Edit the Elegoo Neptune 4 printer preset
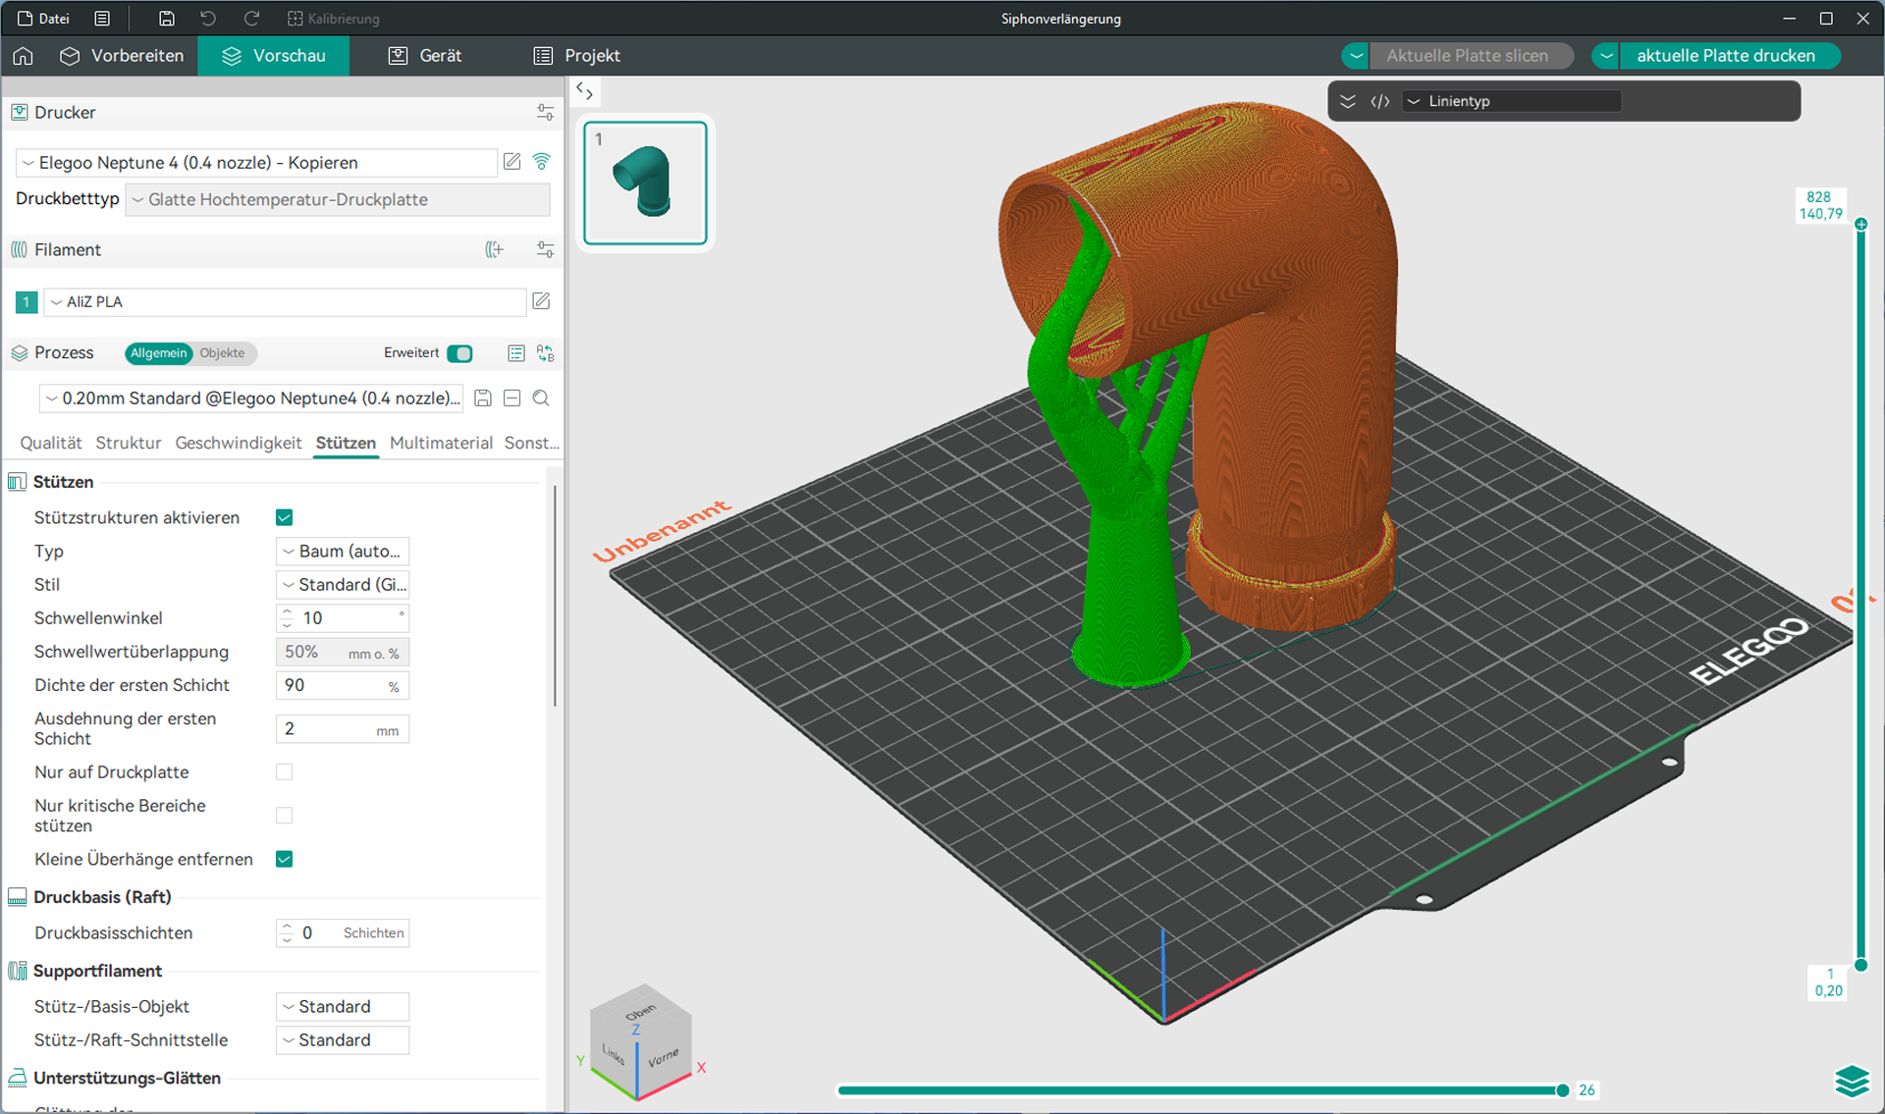Screen dimensions: 1885x1114 point(512,162)
